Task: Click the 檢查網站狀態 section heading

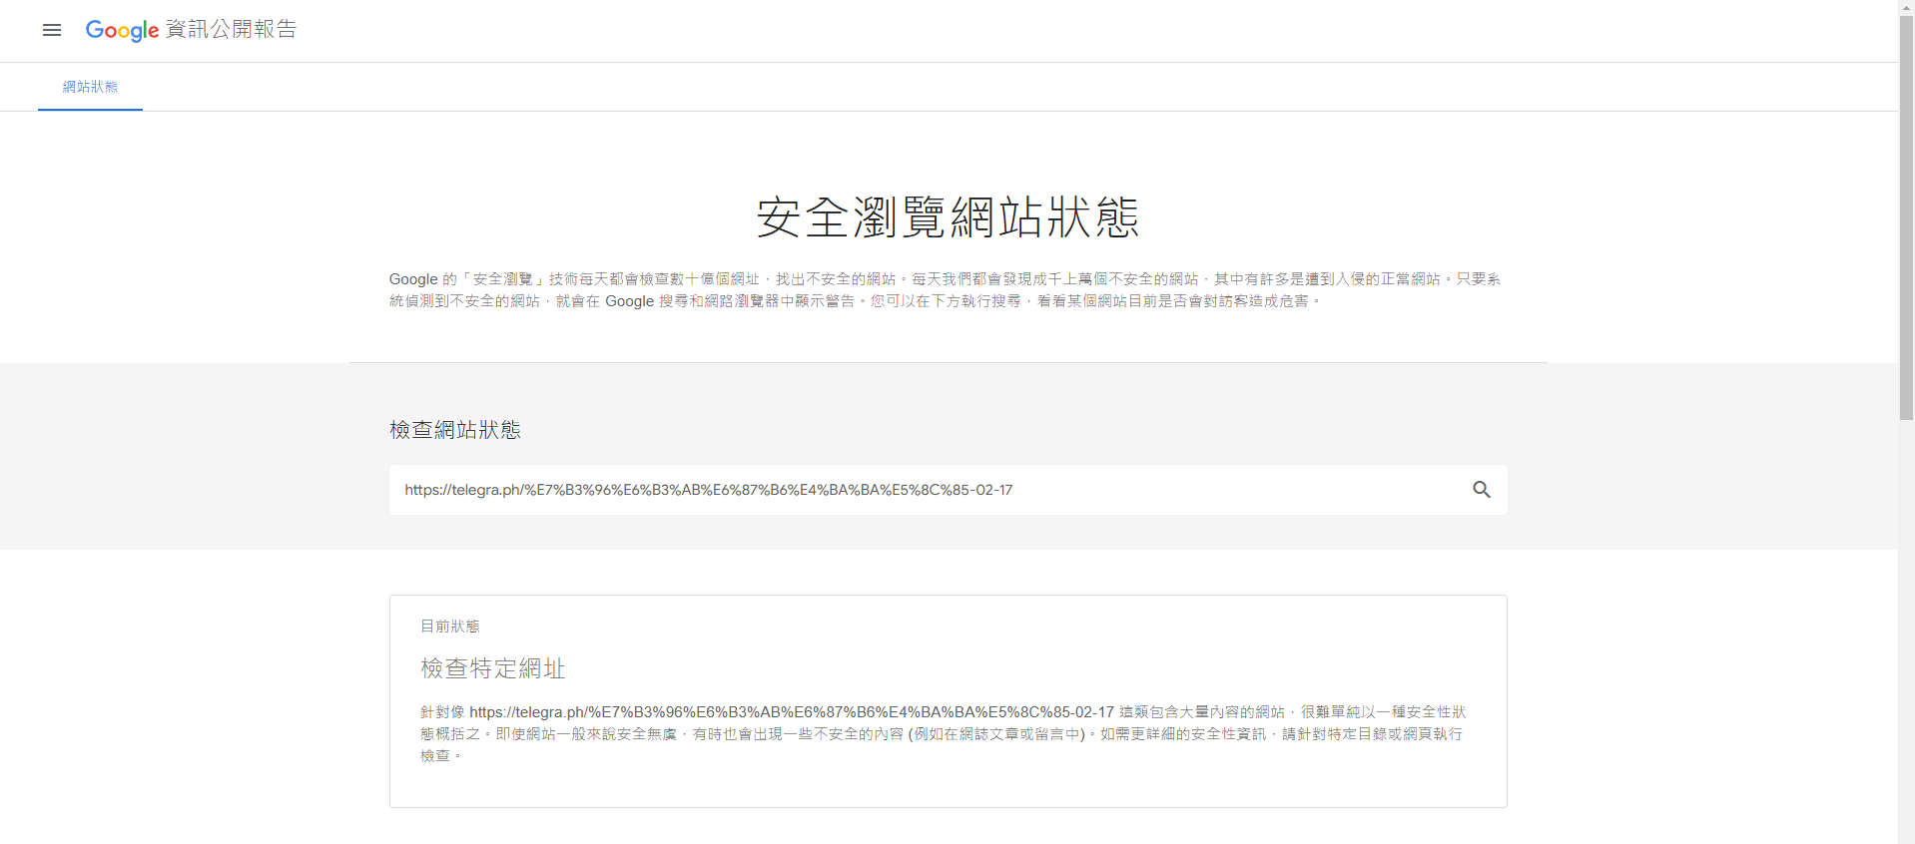Action: pos(455,430)
